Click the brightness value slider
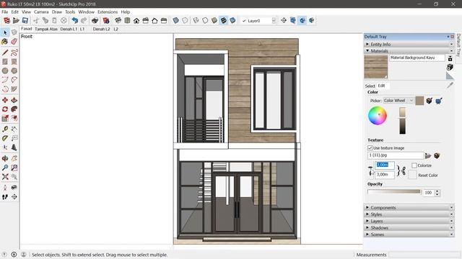462x259 pixels. click(403, 121)
